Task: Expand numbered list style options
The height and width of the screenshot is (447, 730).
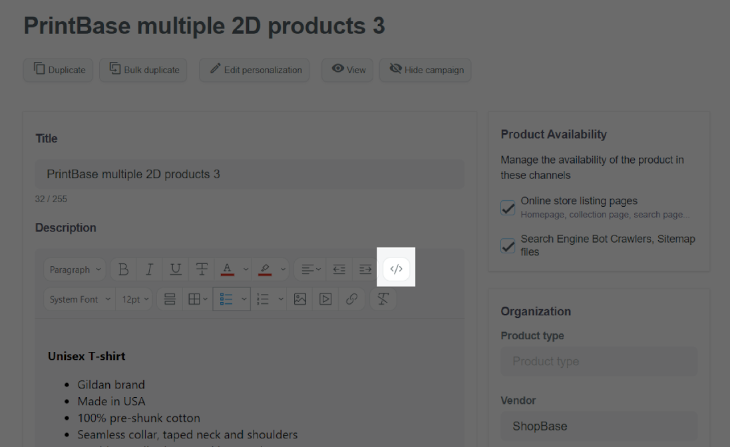Action: pos(281,299)
